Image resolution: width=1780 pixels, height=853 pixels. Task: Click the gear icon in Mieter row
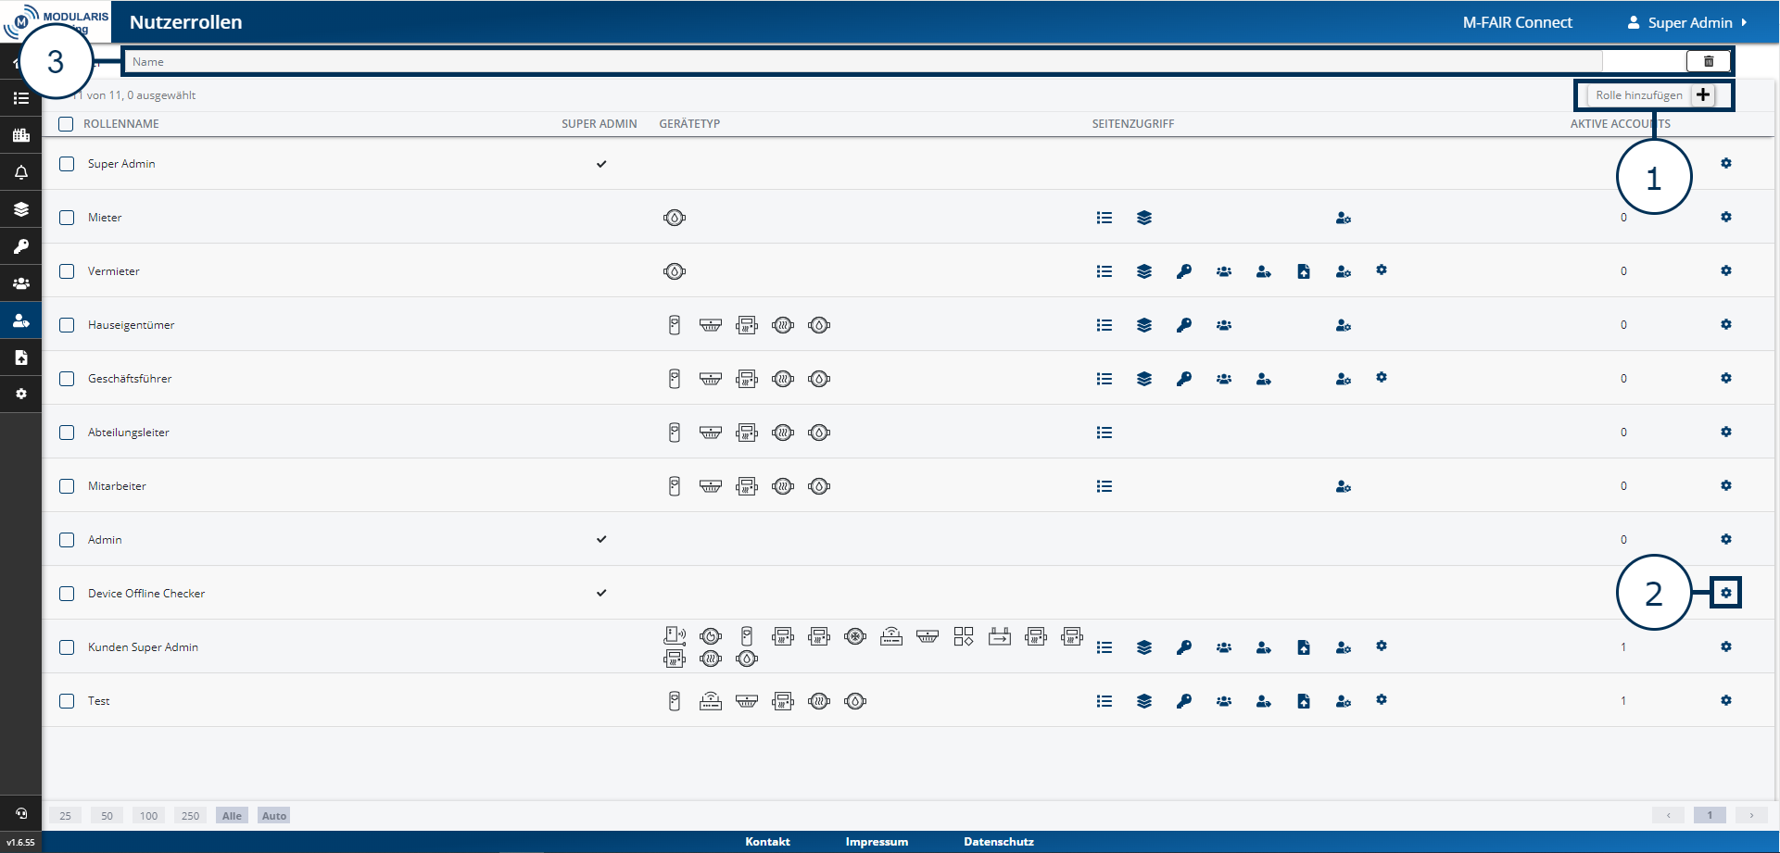click(1725, 217)
